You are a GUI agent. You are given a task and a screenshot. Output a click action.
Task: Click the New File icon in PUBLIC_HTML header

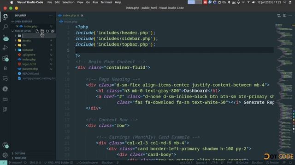[37, 31]
